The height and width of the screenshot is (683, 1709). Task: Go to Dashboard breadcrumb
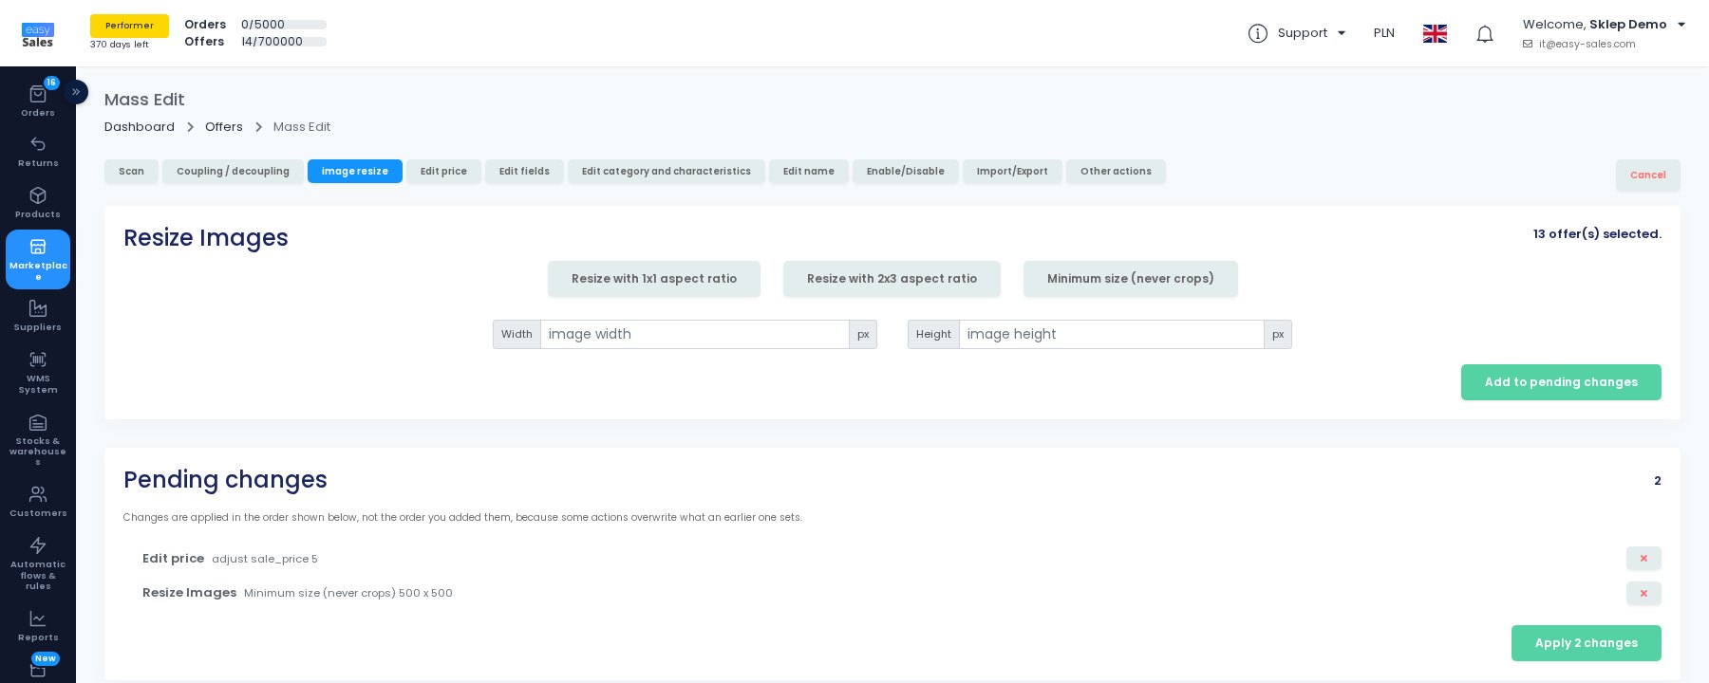tap(140, 127)
